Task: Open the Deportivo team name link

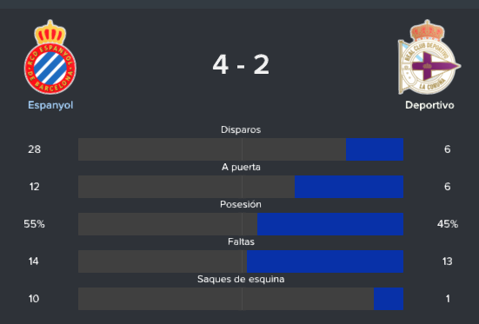Action: 429,105
